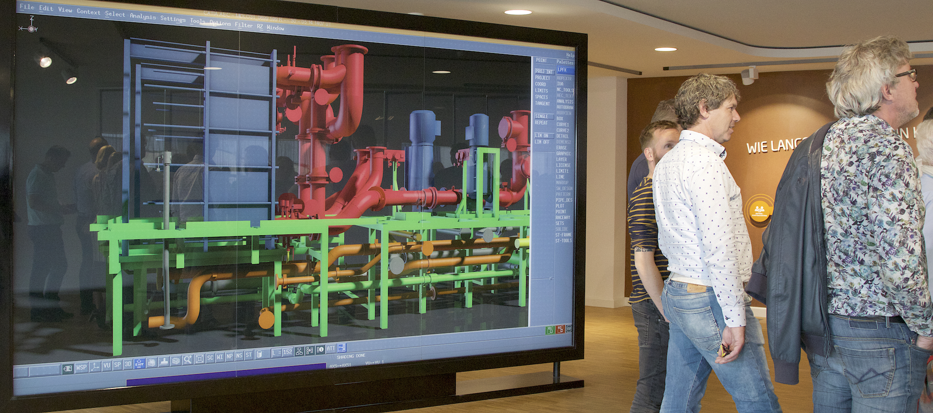The height and width of the screenshot is (413, 933).
Task: Click the blue EXIT icon
Action: [x=139, y=364]
